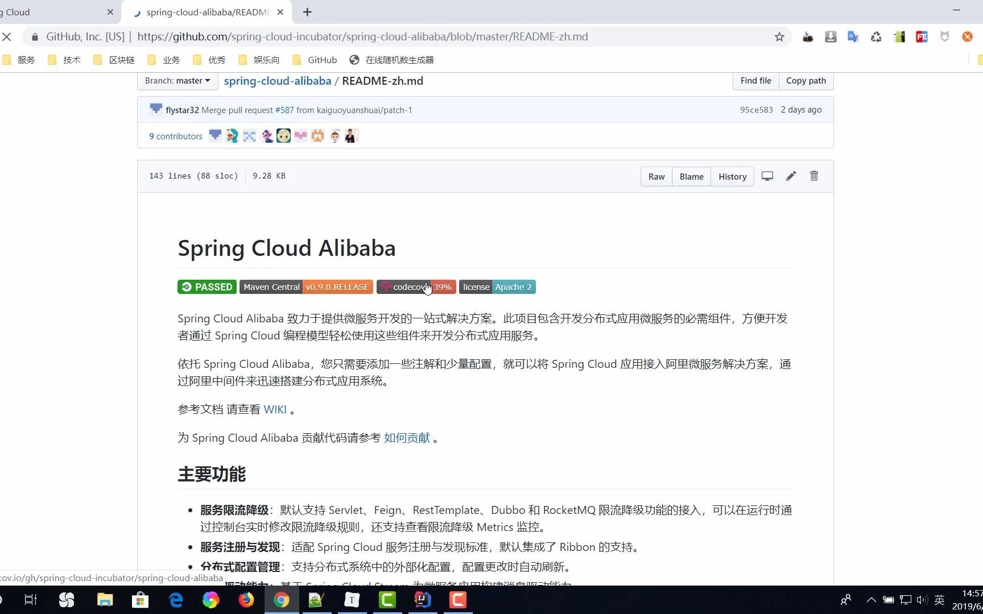Viewport: 983px width, 614px height.
Task: Click the license Apache 2 badge
Action: pyautogui.click(x=497, y=287)
